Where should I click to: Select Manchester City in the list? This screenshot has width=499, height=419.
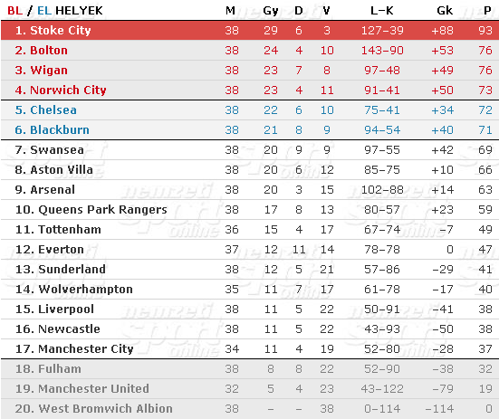[x=74, y=348]
